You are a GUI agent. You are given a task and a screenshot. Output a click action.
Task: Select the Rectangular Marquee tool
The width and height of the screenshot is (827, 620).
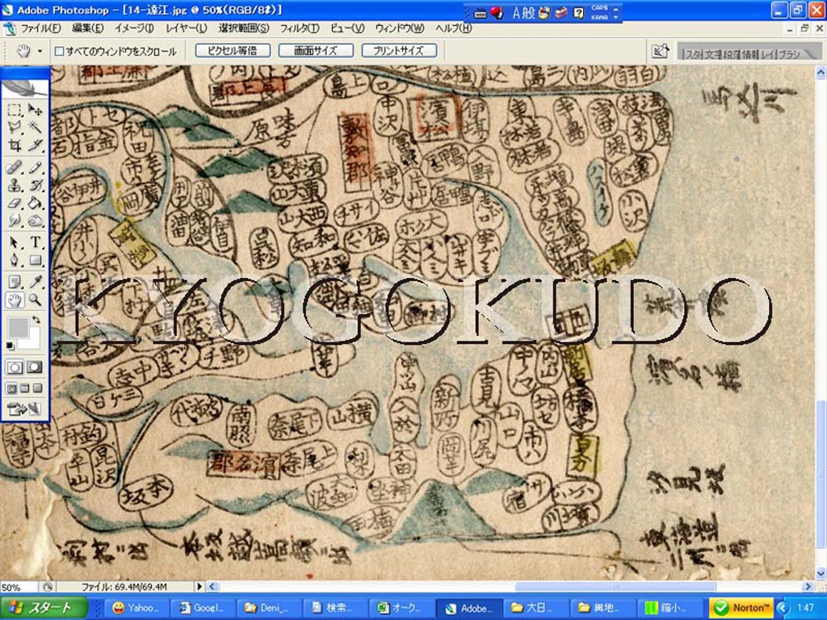15,110
